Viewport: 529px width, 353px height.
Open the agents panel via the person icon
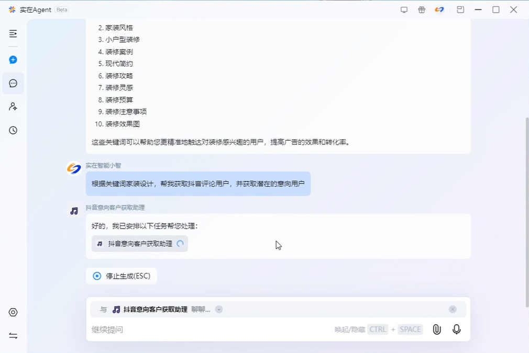13,106
